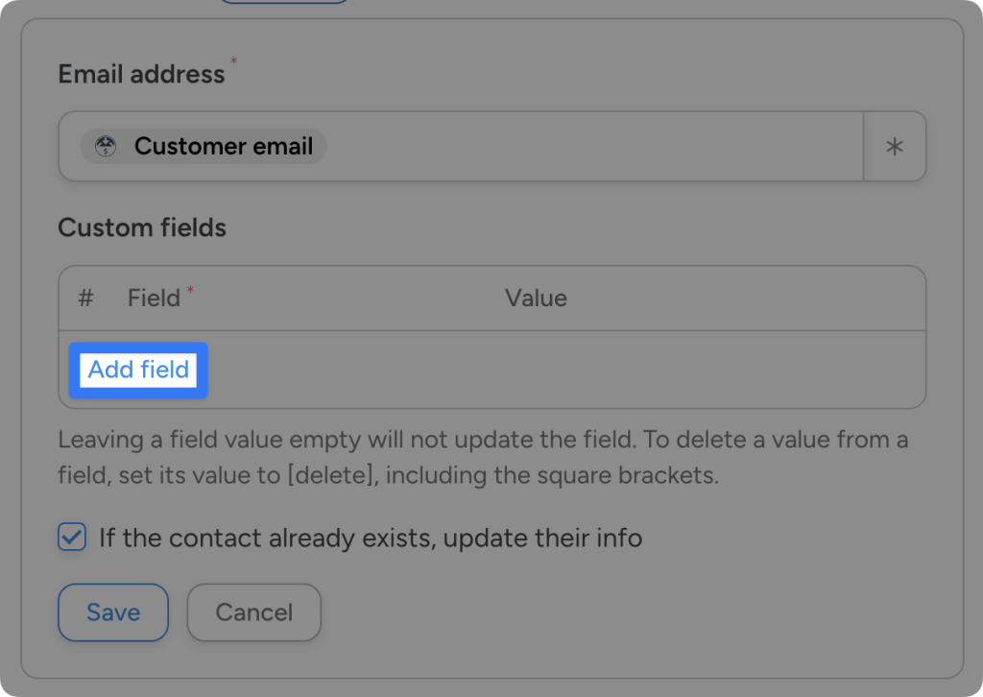Expand the Field selector in the table
Image resolution: width=983 pixels, height=697 pixels.
click(x=154, y=298)
